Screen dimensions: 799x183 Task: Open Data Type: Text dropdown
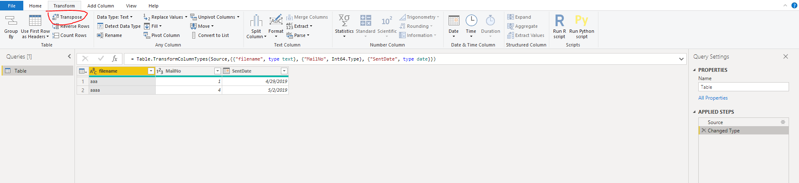coord(115,17)
